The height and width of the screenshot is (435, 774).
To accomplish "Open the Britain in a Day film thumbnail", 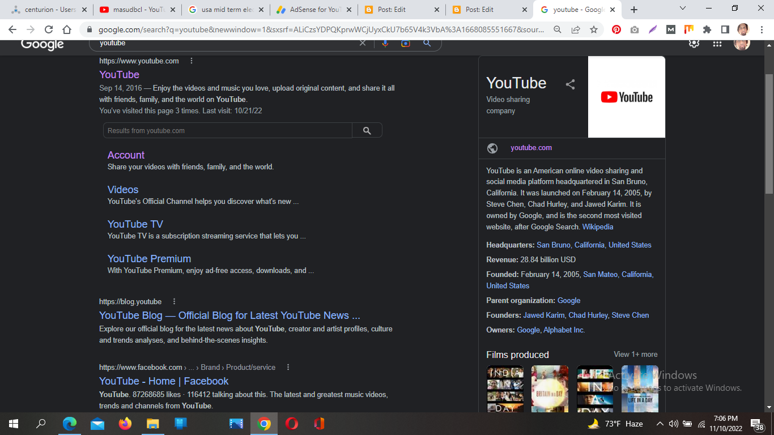I will click(x=550, y=389).
